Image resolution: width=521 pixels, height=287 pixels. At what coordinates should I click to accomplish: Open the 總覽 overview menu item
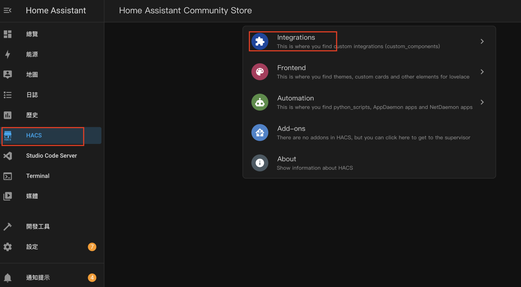[32, 34]
